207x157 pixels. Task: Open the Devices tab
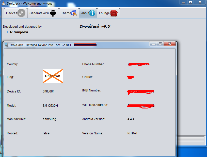tap(16, 13)
